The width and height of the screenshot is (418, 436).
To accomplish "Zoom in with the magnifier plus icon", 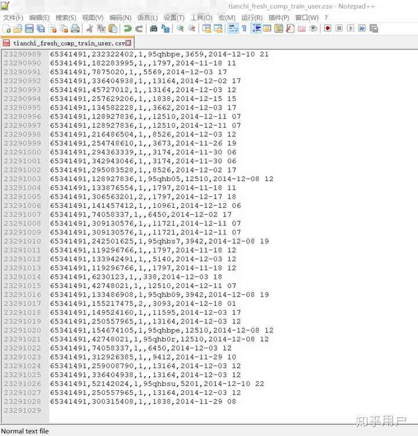I will [180, 28].
